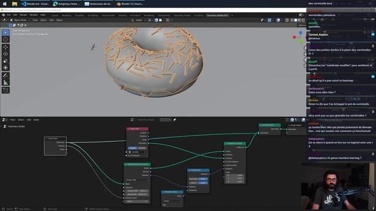Select Object space in Rotate Euler node

click(193, 183)
